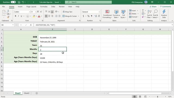Toggle Center alignment
This screenshot has height=98, width=174.
coord(49,16)
